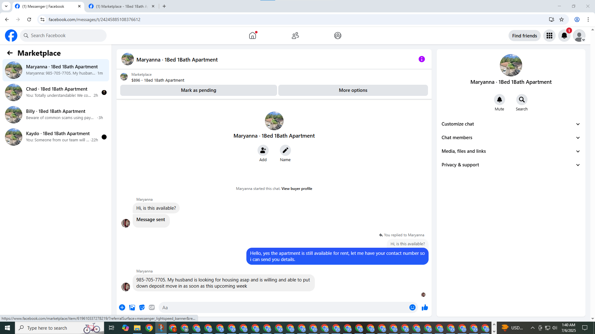595x334 pixels.
Task: Attach a file using photo icon
Action: tap(132, 307)
